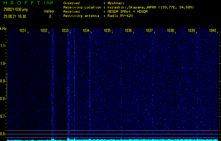
Task: Click the 0.8 frequency axis label
Action: click(2, 99)
